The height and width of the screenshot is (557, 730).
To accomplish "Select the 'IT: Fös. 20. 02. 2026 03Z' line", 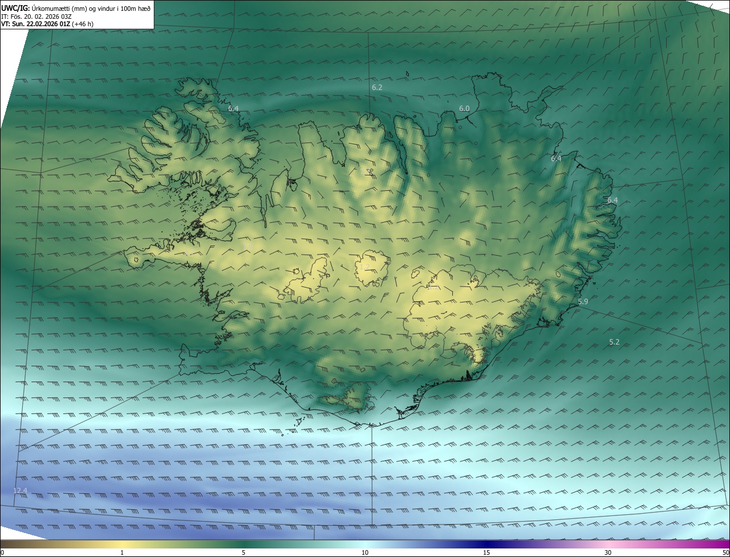I will pyautogui.click(x=36, y=17).
